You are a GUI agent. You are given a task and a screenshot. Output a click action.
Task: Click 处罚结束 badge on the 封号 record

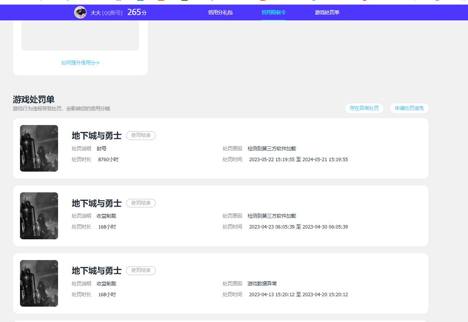(x=141, y=135)
